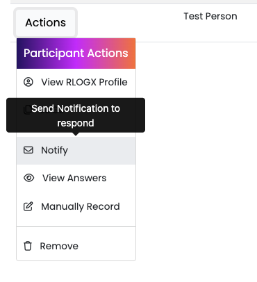Click the pencil edit icon for Manually Record
The width and height of the screenshot is (257, 282).
pyautogui.click(x=28, y=206)
